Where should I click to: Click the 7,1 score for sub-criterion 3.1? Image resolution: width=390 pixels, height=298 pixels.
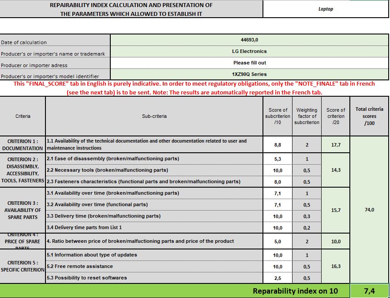coord(277,193)
